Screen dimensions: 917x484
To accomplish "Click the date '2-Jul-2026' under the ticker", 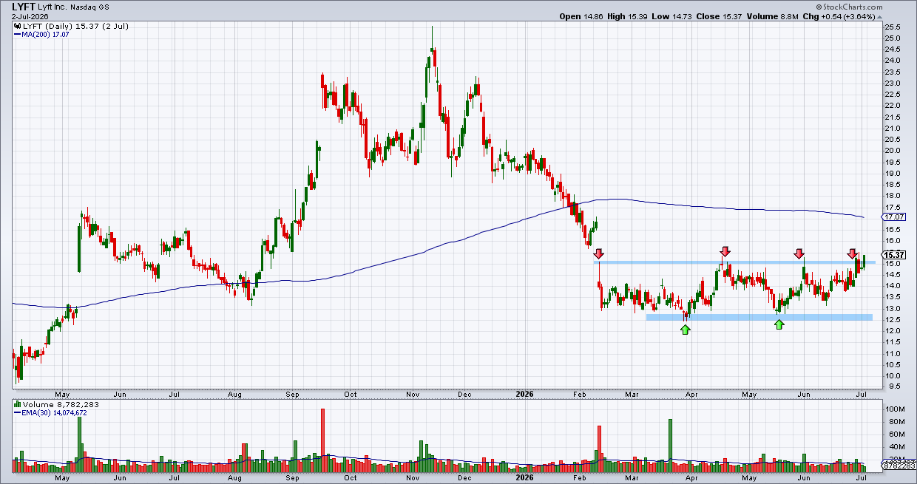I will 31,16.
